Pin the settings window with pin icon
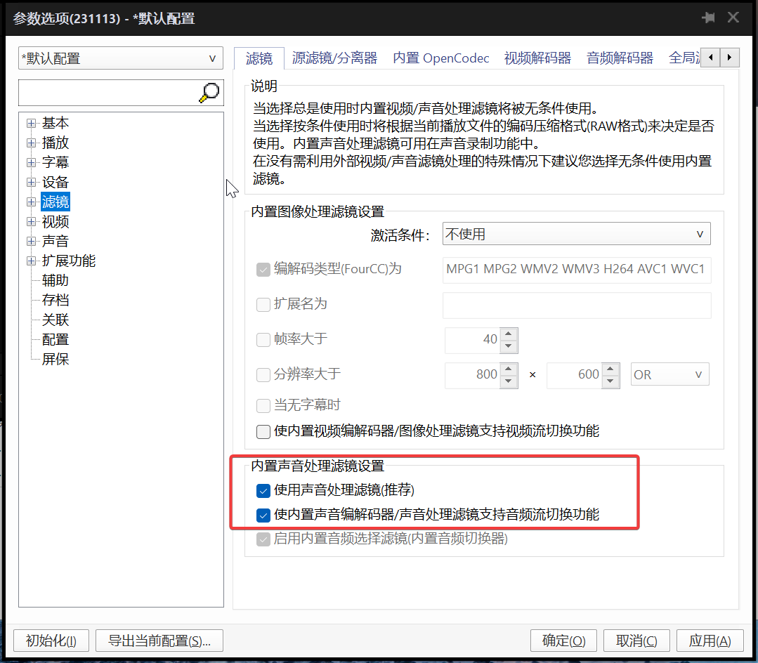 (x=708, y=18)
